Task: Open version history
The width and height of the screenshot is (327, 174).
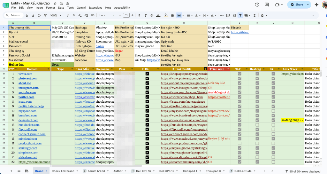Action: (257, 4)
